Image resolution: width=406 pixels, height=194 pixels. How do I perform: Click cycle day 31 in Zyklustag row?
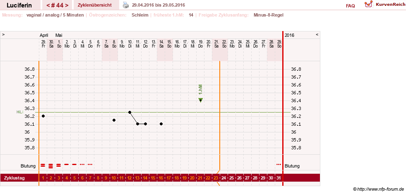click(x=279, y=178)
